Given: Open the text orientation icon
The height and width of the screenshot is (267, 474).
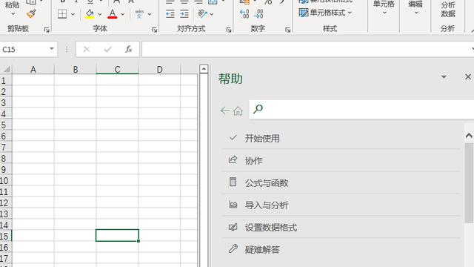Looking at the screenshot, I should click(202, 13).
